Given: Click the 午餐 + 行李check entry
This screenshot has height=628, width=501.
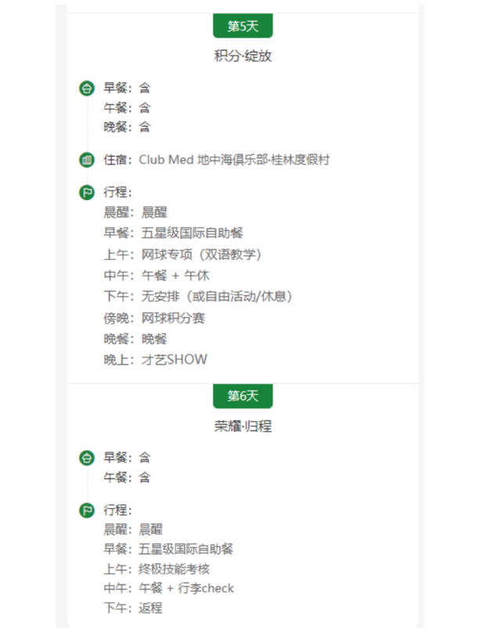Looking at the screenshot, I should (x=186, y=588).
